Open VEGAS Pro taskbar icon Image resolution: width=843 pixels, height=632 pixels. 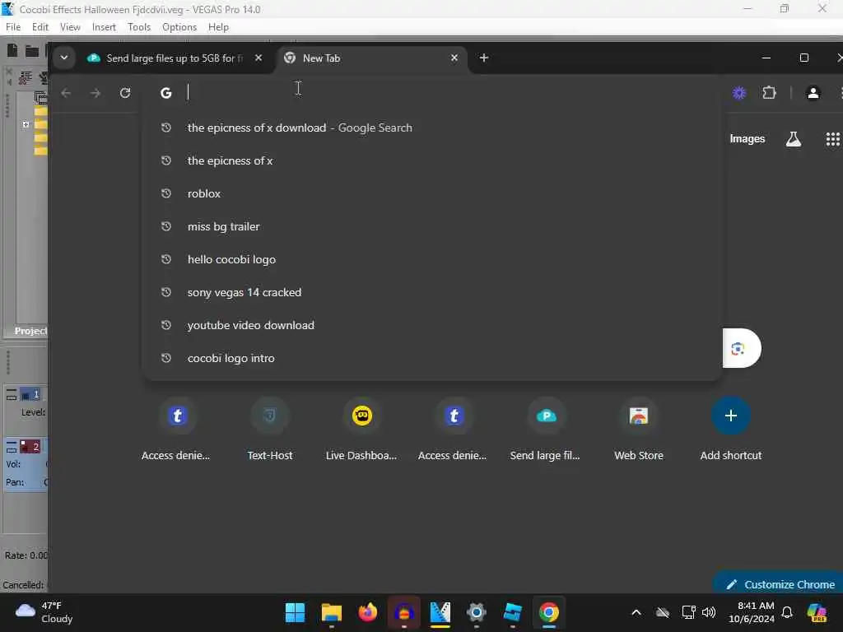click(x=440, y=612)
